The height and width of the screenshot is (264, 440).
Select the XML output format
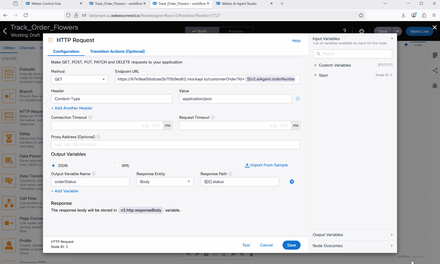pos(117,166)
